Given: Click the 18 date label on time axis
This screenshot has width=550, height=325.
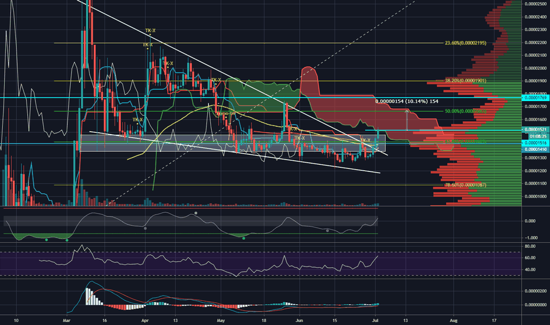Looking at the screenshot, I should [x=264, y=320].
